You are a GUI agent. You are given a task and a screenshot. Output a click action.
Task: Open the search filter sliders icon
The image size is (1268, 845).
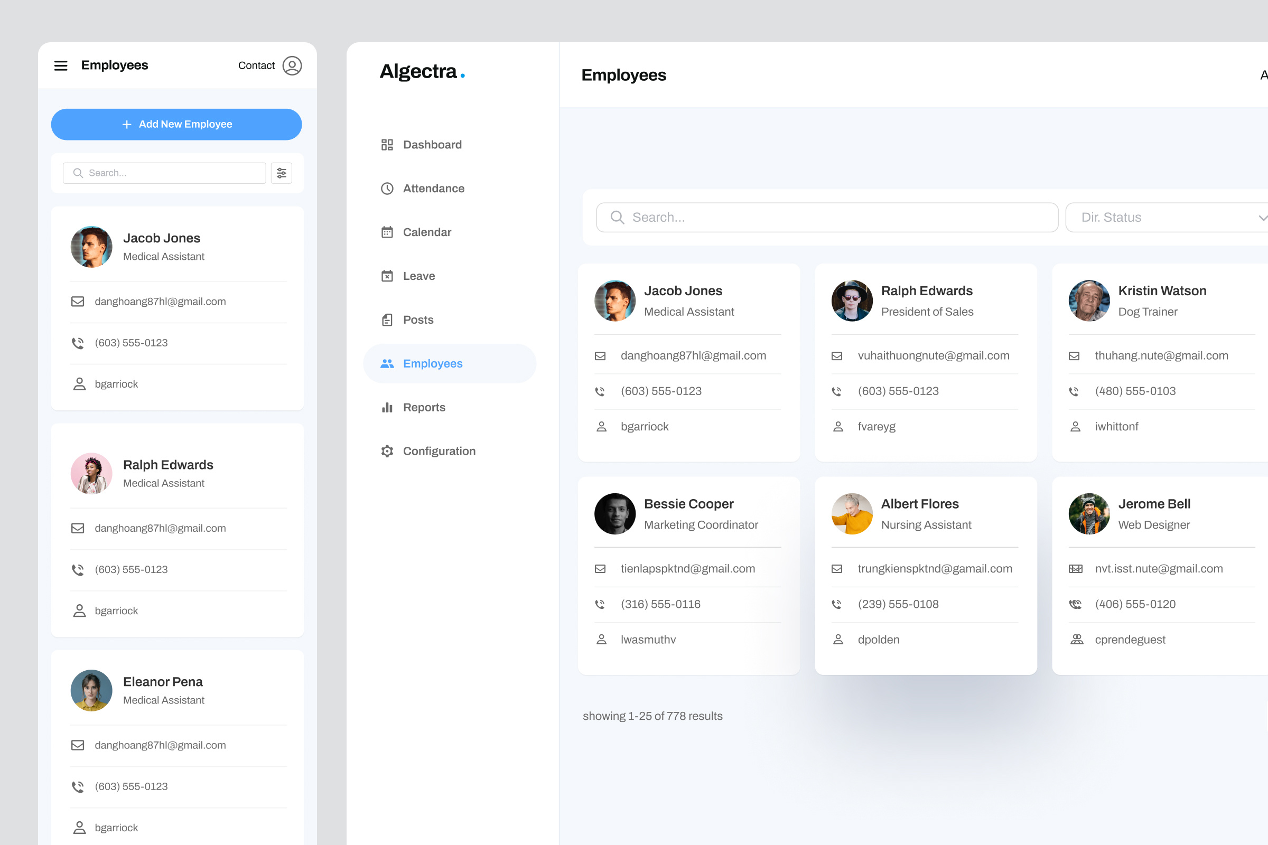pyautogui.click(x=282, y=173)
